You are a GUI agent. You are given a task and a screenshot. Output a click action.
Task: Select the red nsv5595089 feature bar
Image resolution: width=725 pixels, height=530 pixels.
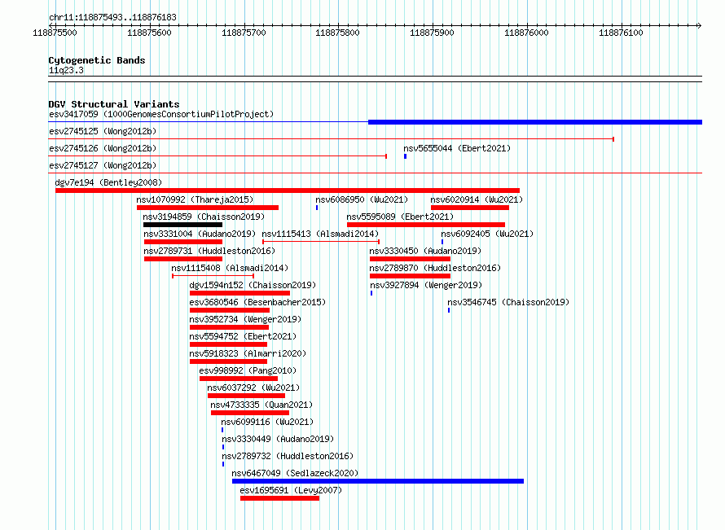click(426, 225)
